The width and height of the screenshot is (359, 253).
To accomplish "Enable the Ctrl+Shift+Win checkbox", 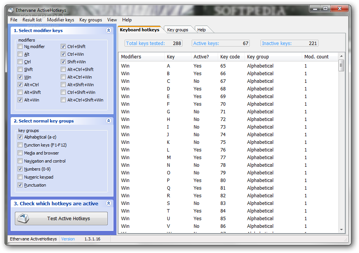I will [63, 92].
